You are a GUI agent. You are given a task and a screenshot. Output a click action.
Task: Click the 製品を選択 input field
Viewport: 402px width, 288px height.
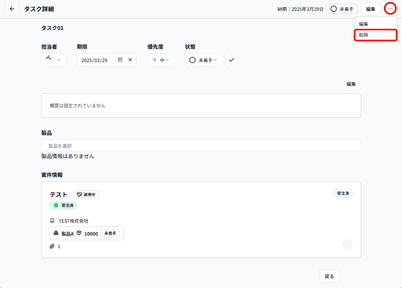(x=201, y=146)
